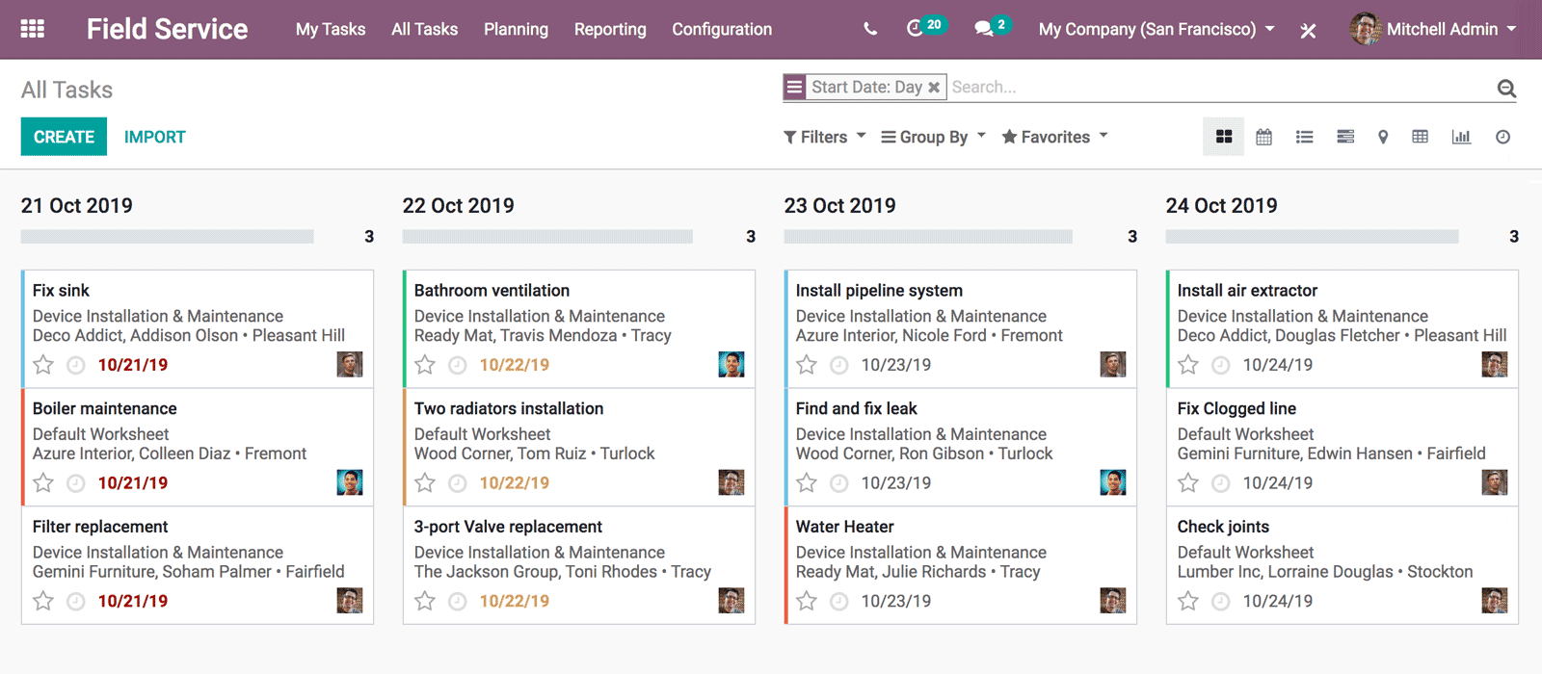Click the 21 Oct 2019 progress bar
1542x674 pixels.
pos(168,237)
